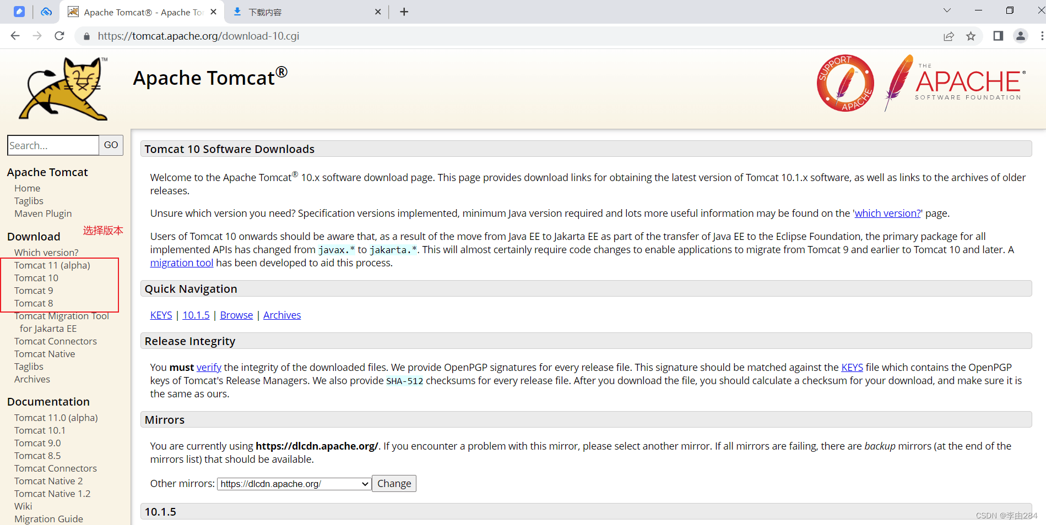This screenshot has width=1046, height=525.
Task: Select Tomcat 10 download link
Action: (x=36, y=278)
